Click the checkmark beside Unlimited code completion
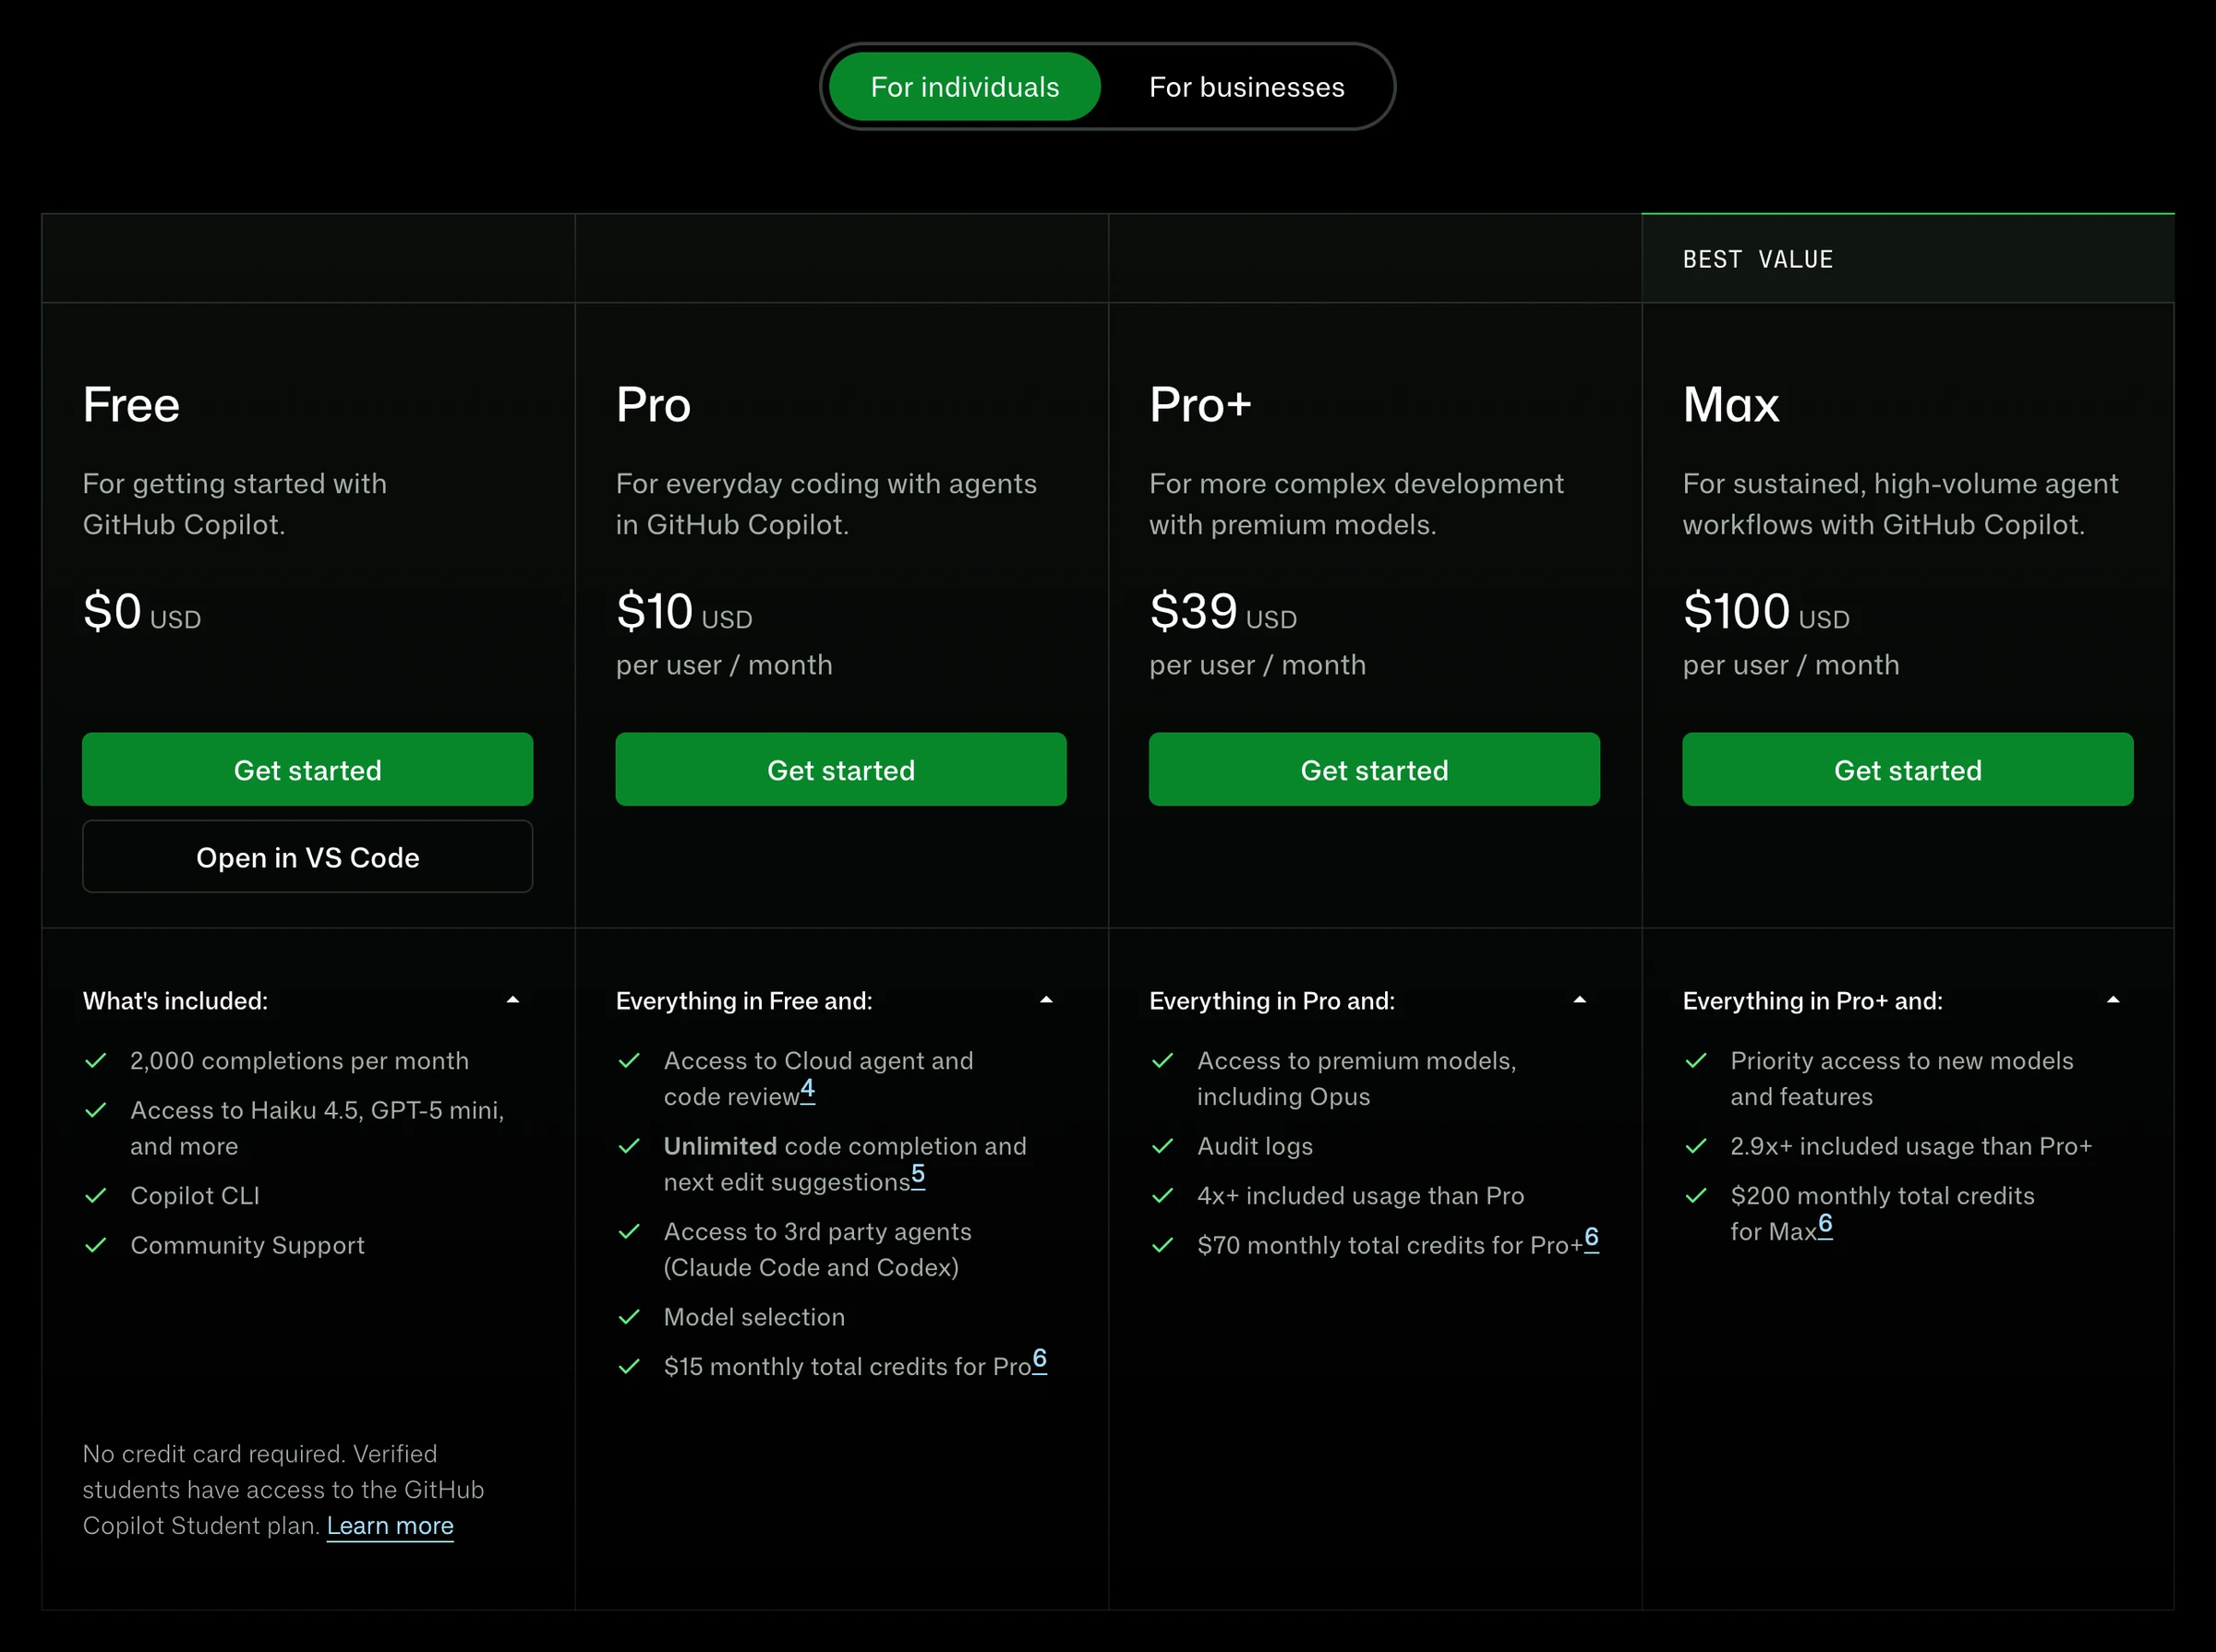The height and width of the screenshot is (1652, 2216). 630,1146
